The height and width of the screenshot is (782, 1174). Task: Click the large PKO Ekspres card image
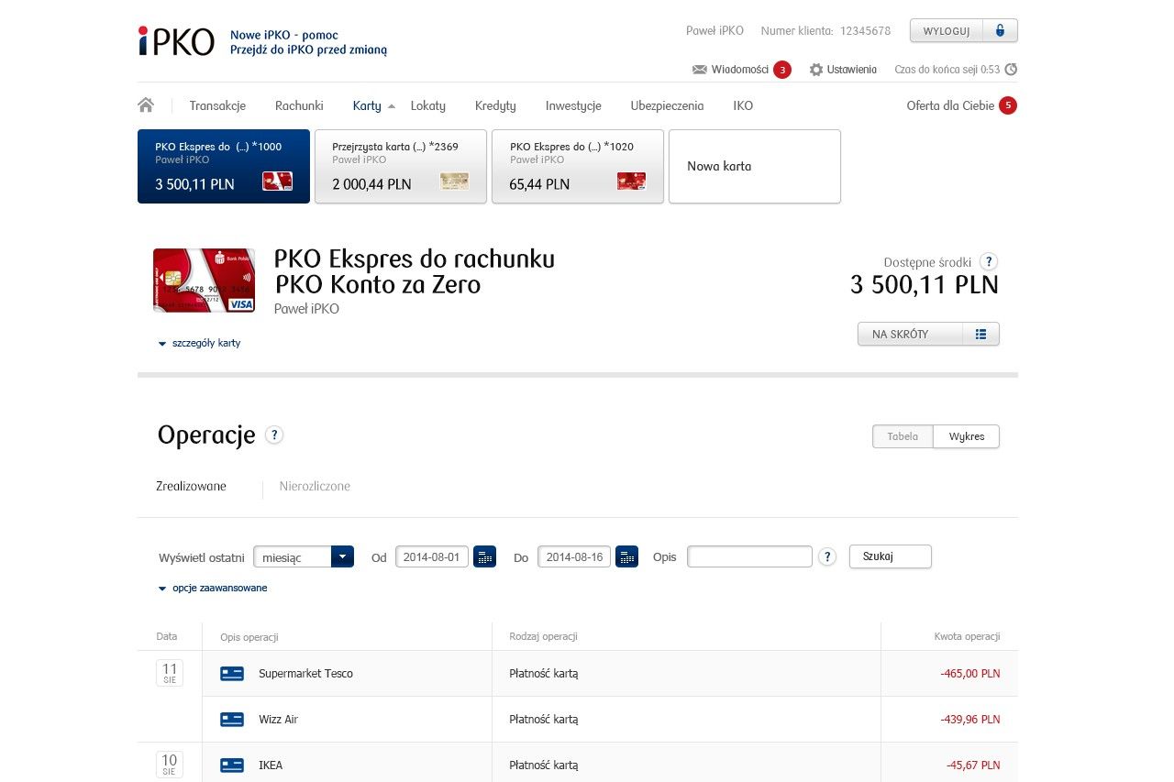pyautogui.click(x=204, y=280)
